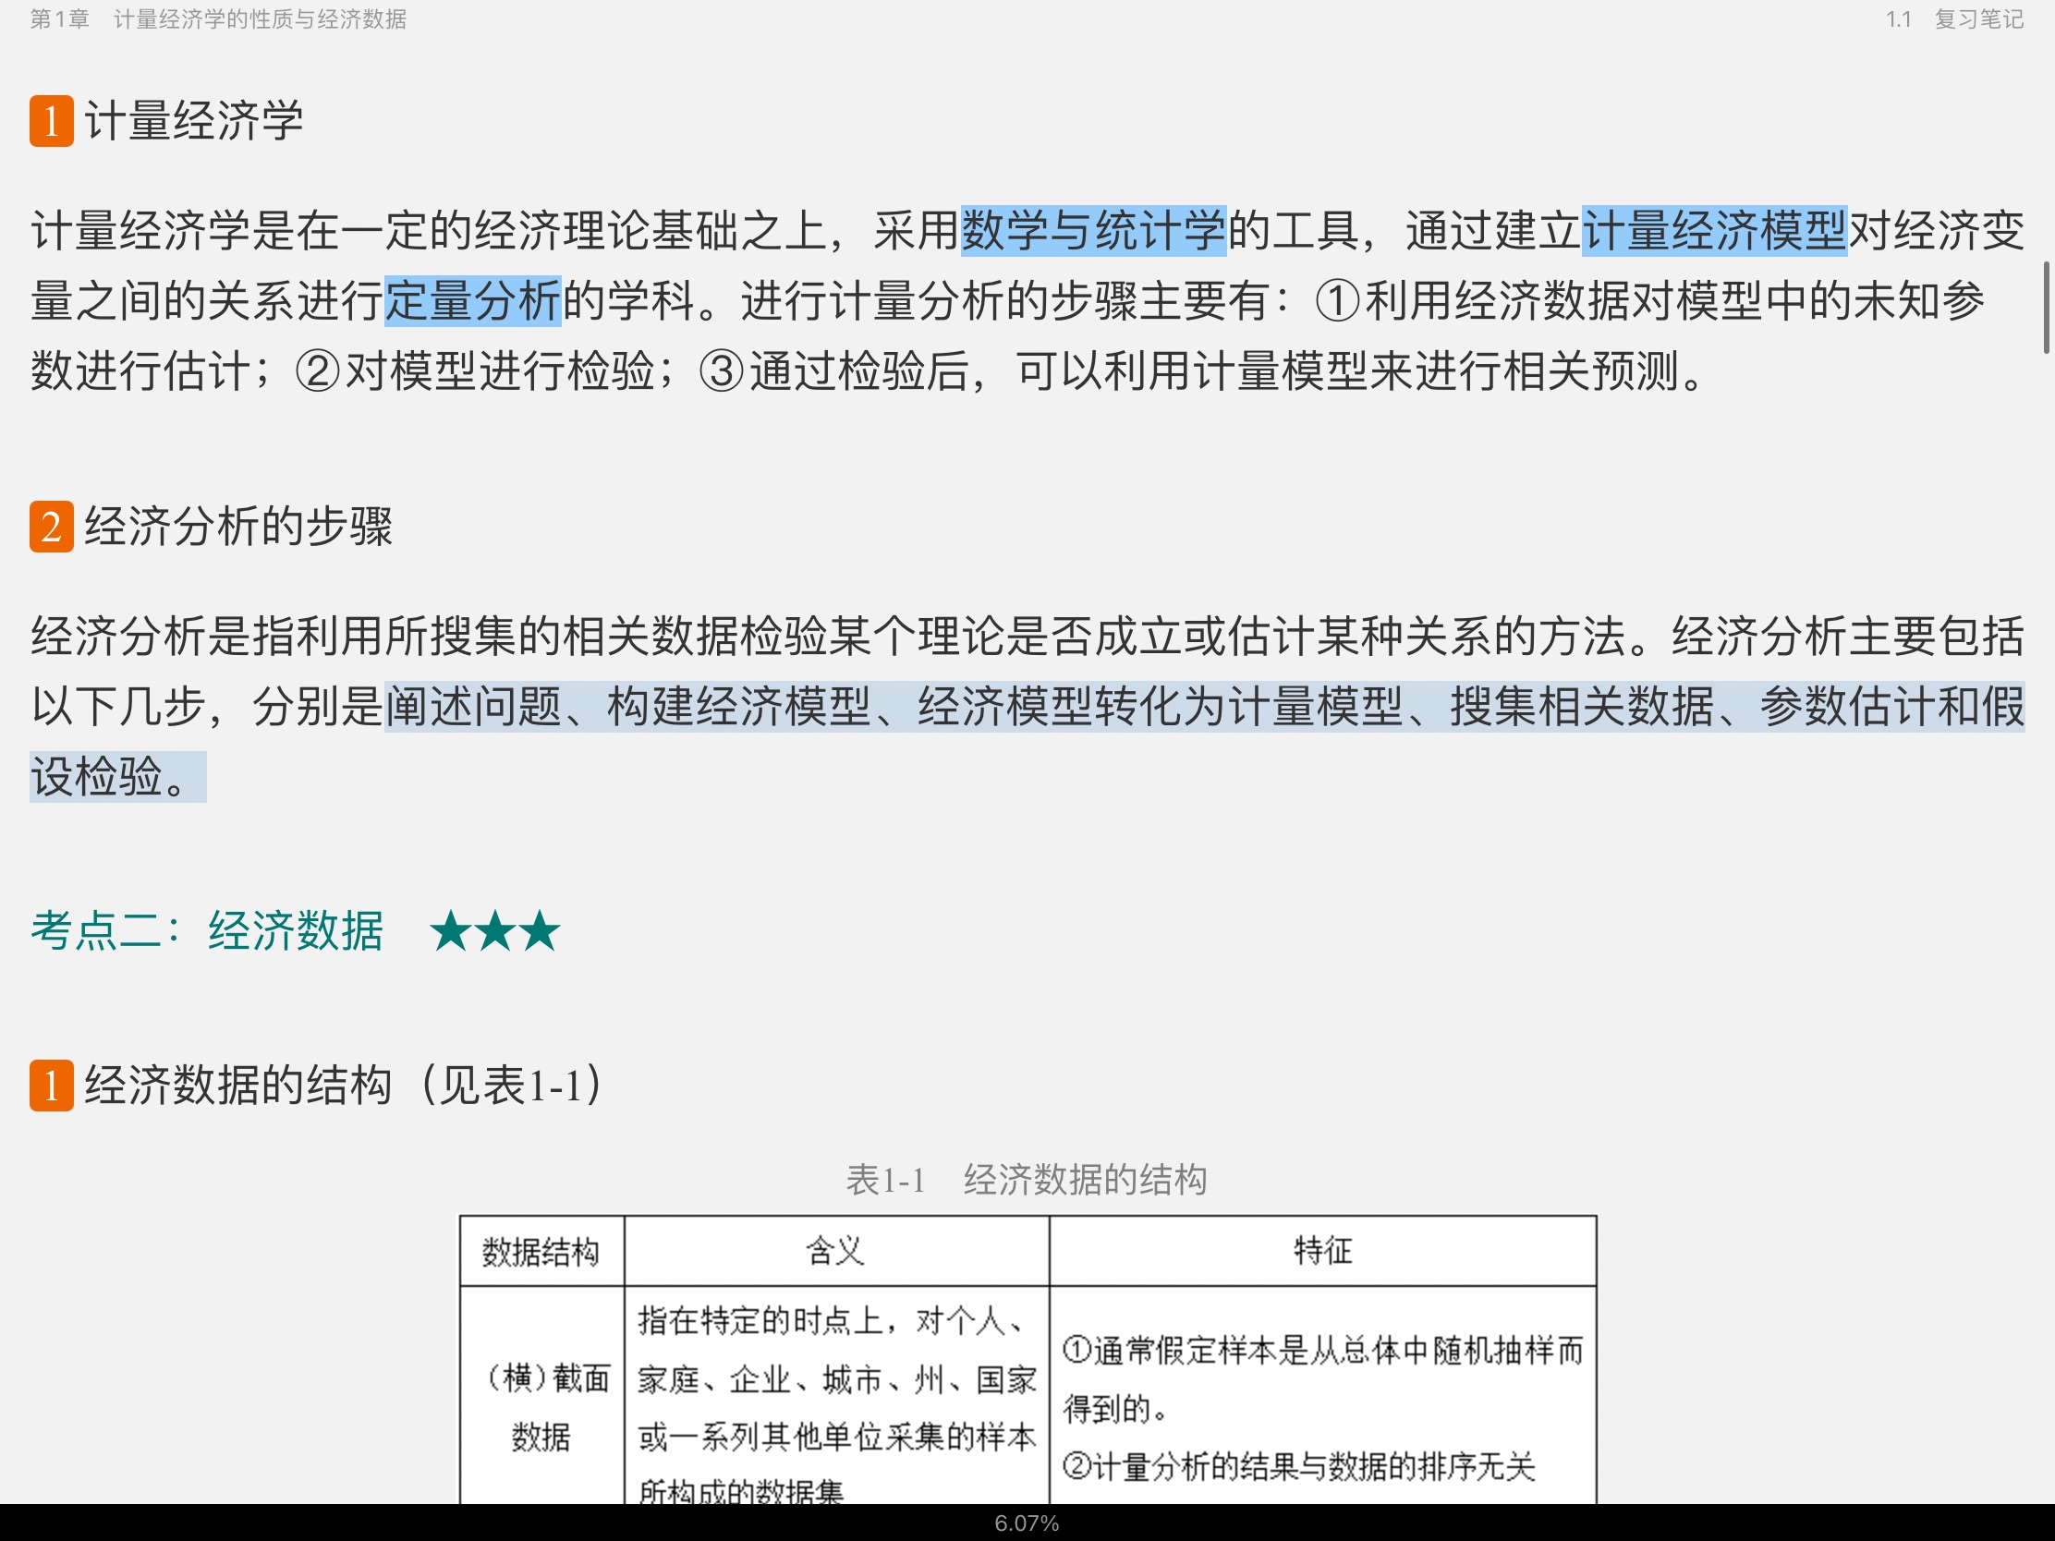Click the sentence starting '①利用经济数据对模型中的未知参'

(x=1650, y=301)
